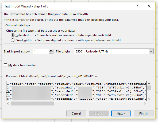Increase the start import row spinner

coord(51,50)
